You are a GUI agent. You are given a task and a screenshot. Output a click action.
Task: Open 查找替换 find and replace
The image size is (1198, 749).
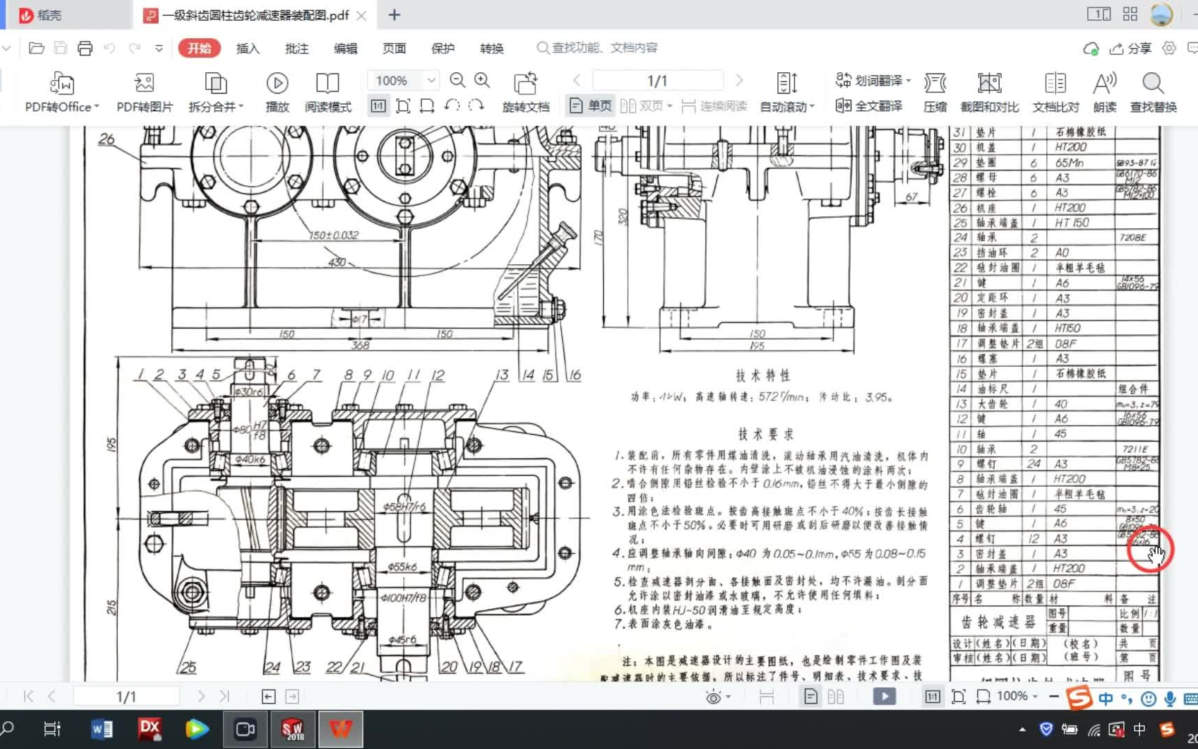(x=1153, y=92)
